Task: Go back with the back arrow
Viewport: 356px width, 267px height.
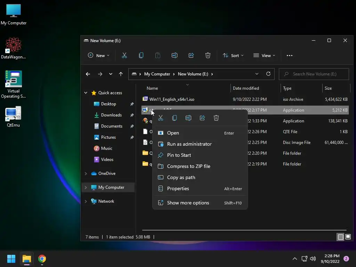Action: 88,74
